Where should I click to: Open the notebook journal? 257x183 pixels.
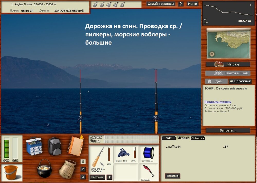pyautogui.click(x=75, y=145)
